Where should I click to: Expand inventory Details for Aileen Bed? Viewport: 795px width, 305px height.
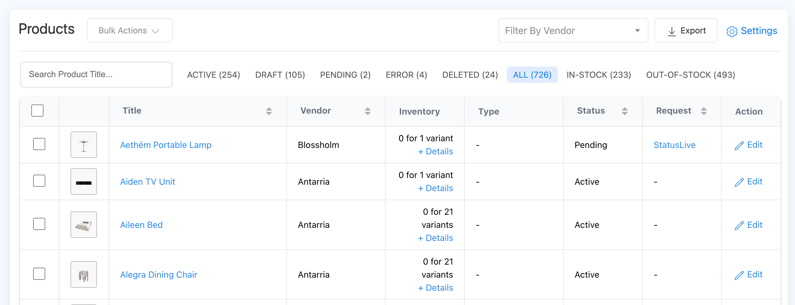[x=435, y=238]
